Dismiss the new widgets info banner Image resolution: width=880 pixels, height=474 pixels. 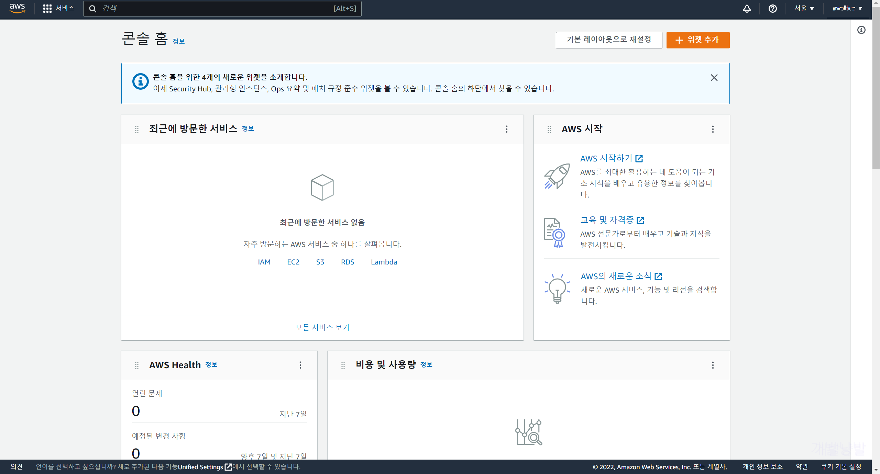pyautogui.click(x=714, y=78)
